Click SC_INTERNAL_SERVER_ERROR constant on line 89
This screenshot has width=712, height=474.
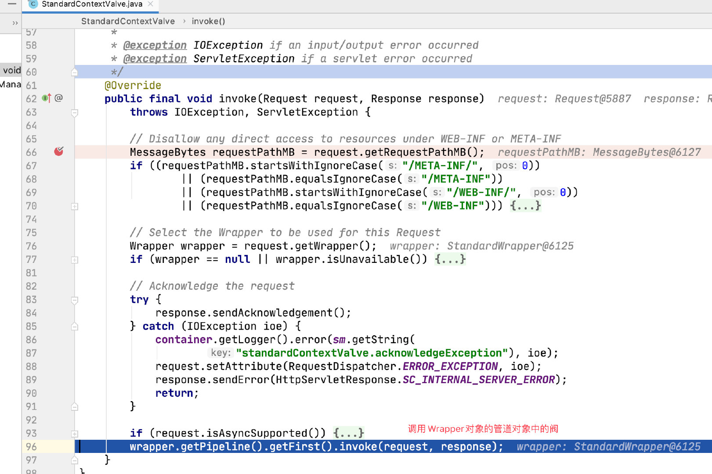pyautogui.click(x=479, y=380)
